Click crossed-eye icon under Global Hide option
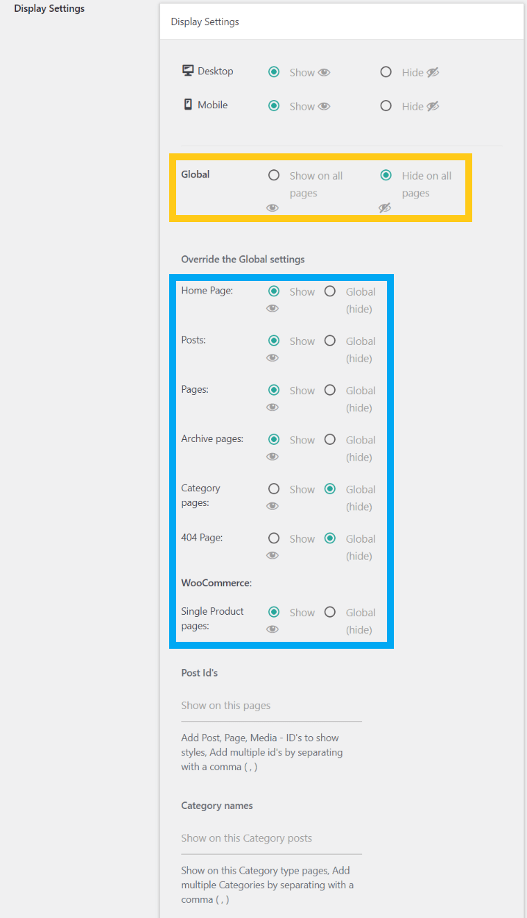 click(x=385, y=207)
